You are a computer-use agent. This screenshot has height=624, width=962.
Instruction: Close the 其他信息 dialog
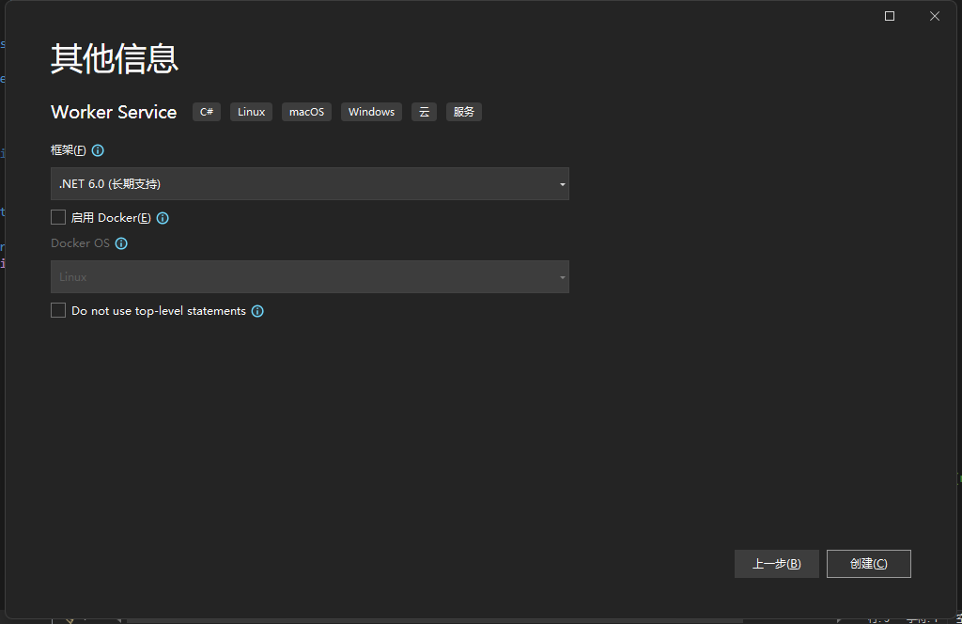[935, 16]
